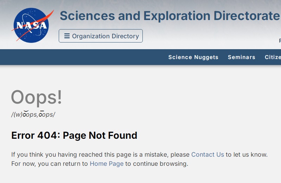Open the Seminars navigation item
Viewport: 281px width, 183px height.
[x=241, y=57]
